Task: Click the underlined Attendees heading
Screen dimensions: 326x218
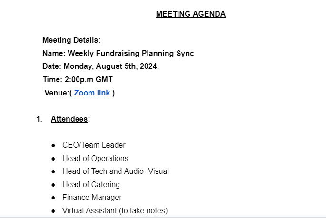Action: tap(69, 119)
